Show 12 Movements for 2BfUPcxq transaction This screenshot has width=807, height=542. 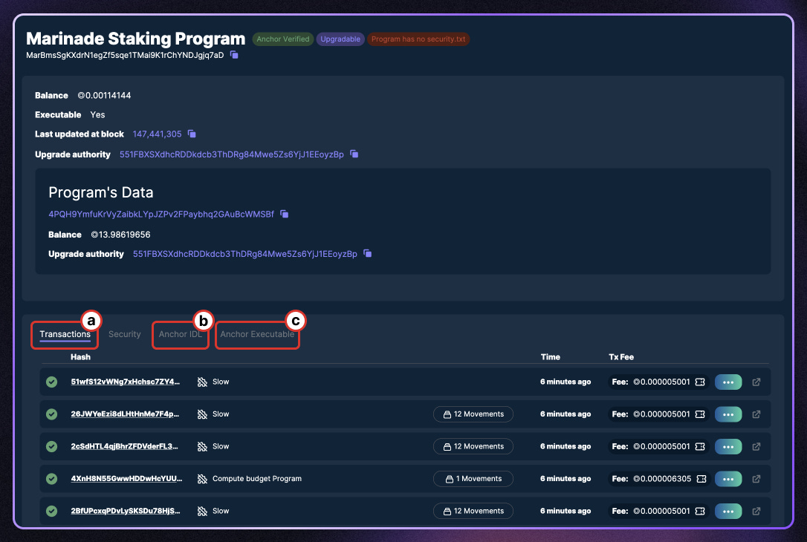(x=473, y=511)
